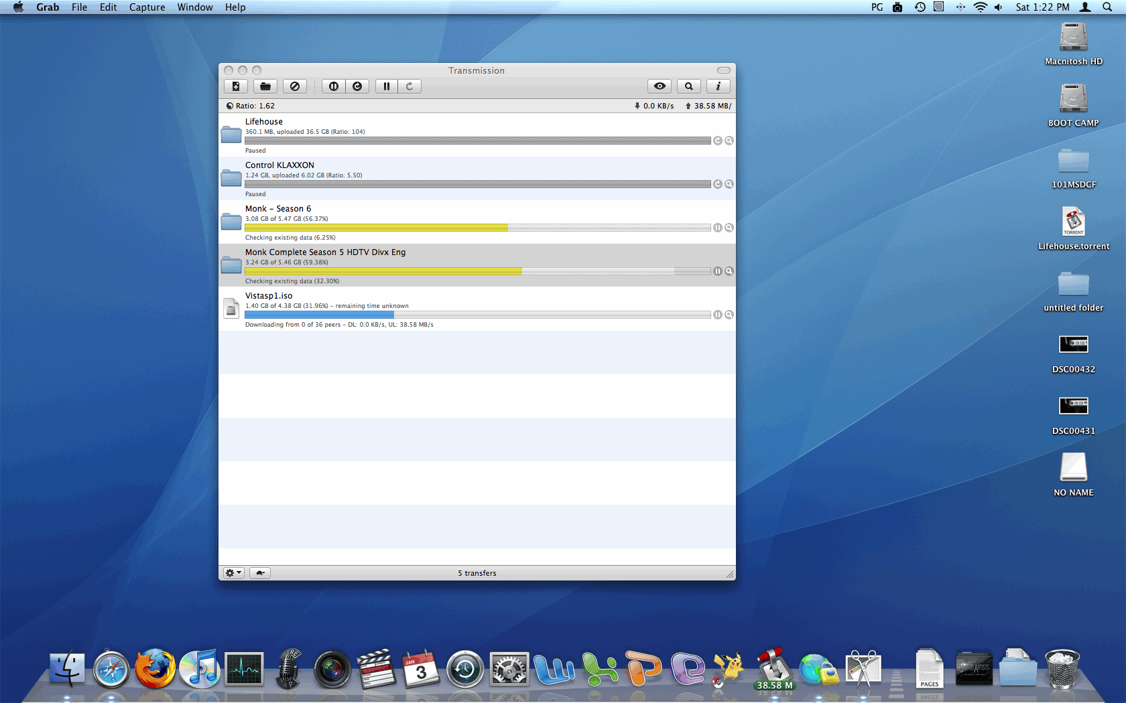1126x703 pixels.
Task: Open the Window menu
Action: pos(195,7)
